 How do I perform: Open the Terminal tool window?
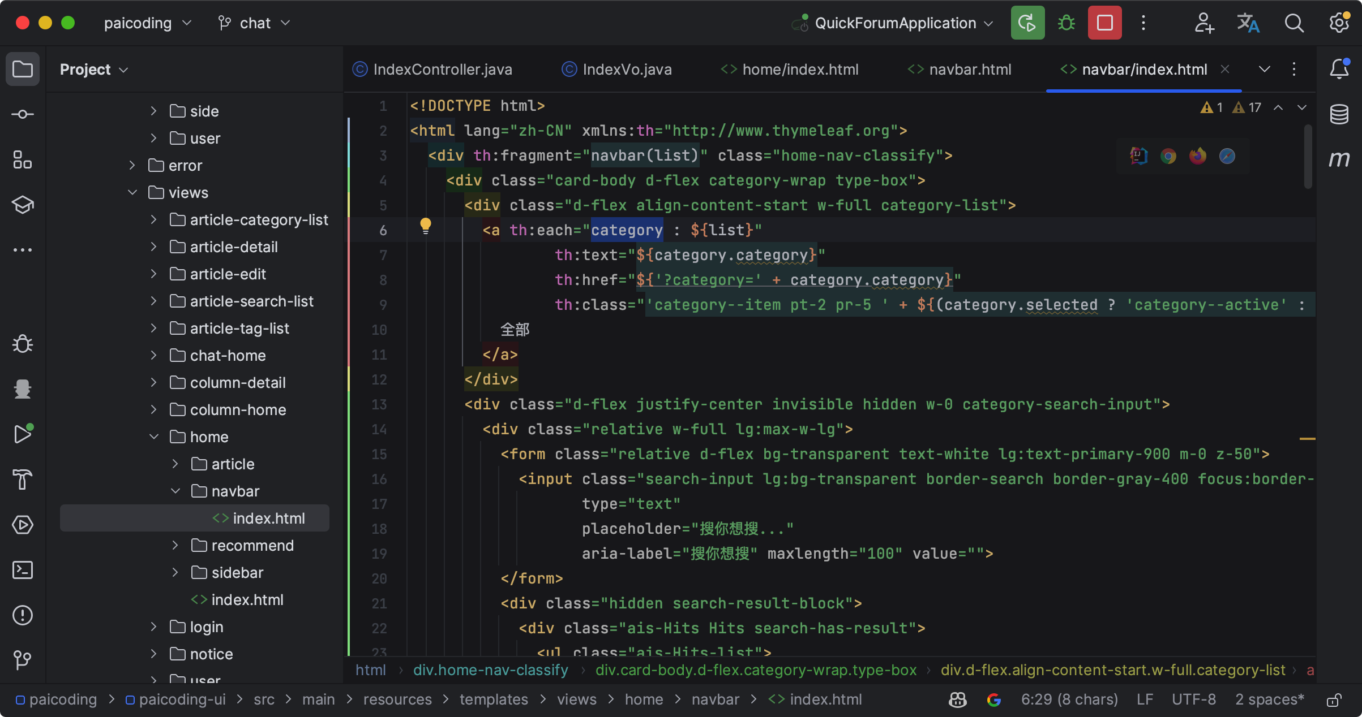(23, 570)
